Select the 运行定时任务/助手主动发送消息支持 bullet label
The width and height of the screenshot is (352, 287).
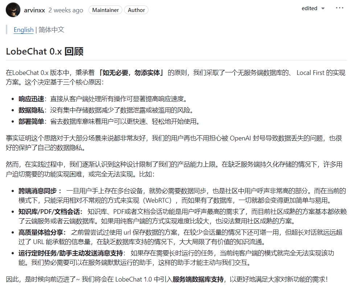[x=71, y=253]
